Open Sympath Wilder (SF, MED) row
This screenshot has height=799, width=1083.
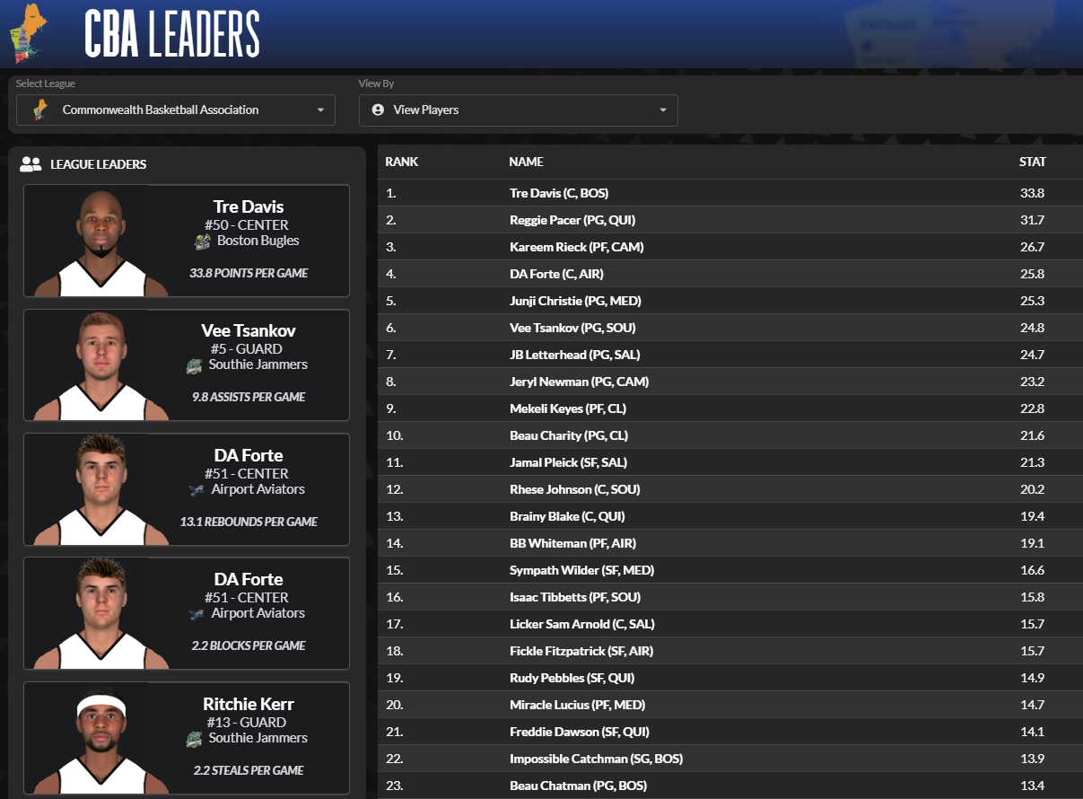(x=730, y=570)
